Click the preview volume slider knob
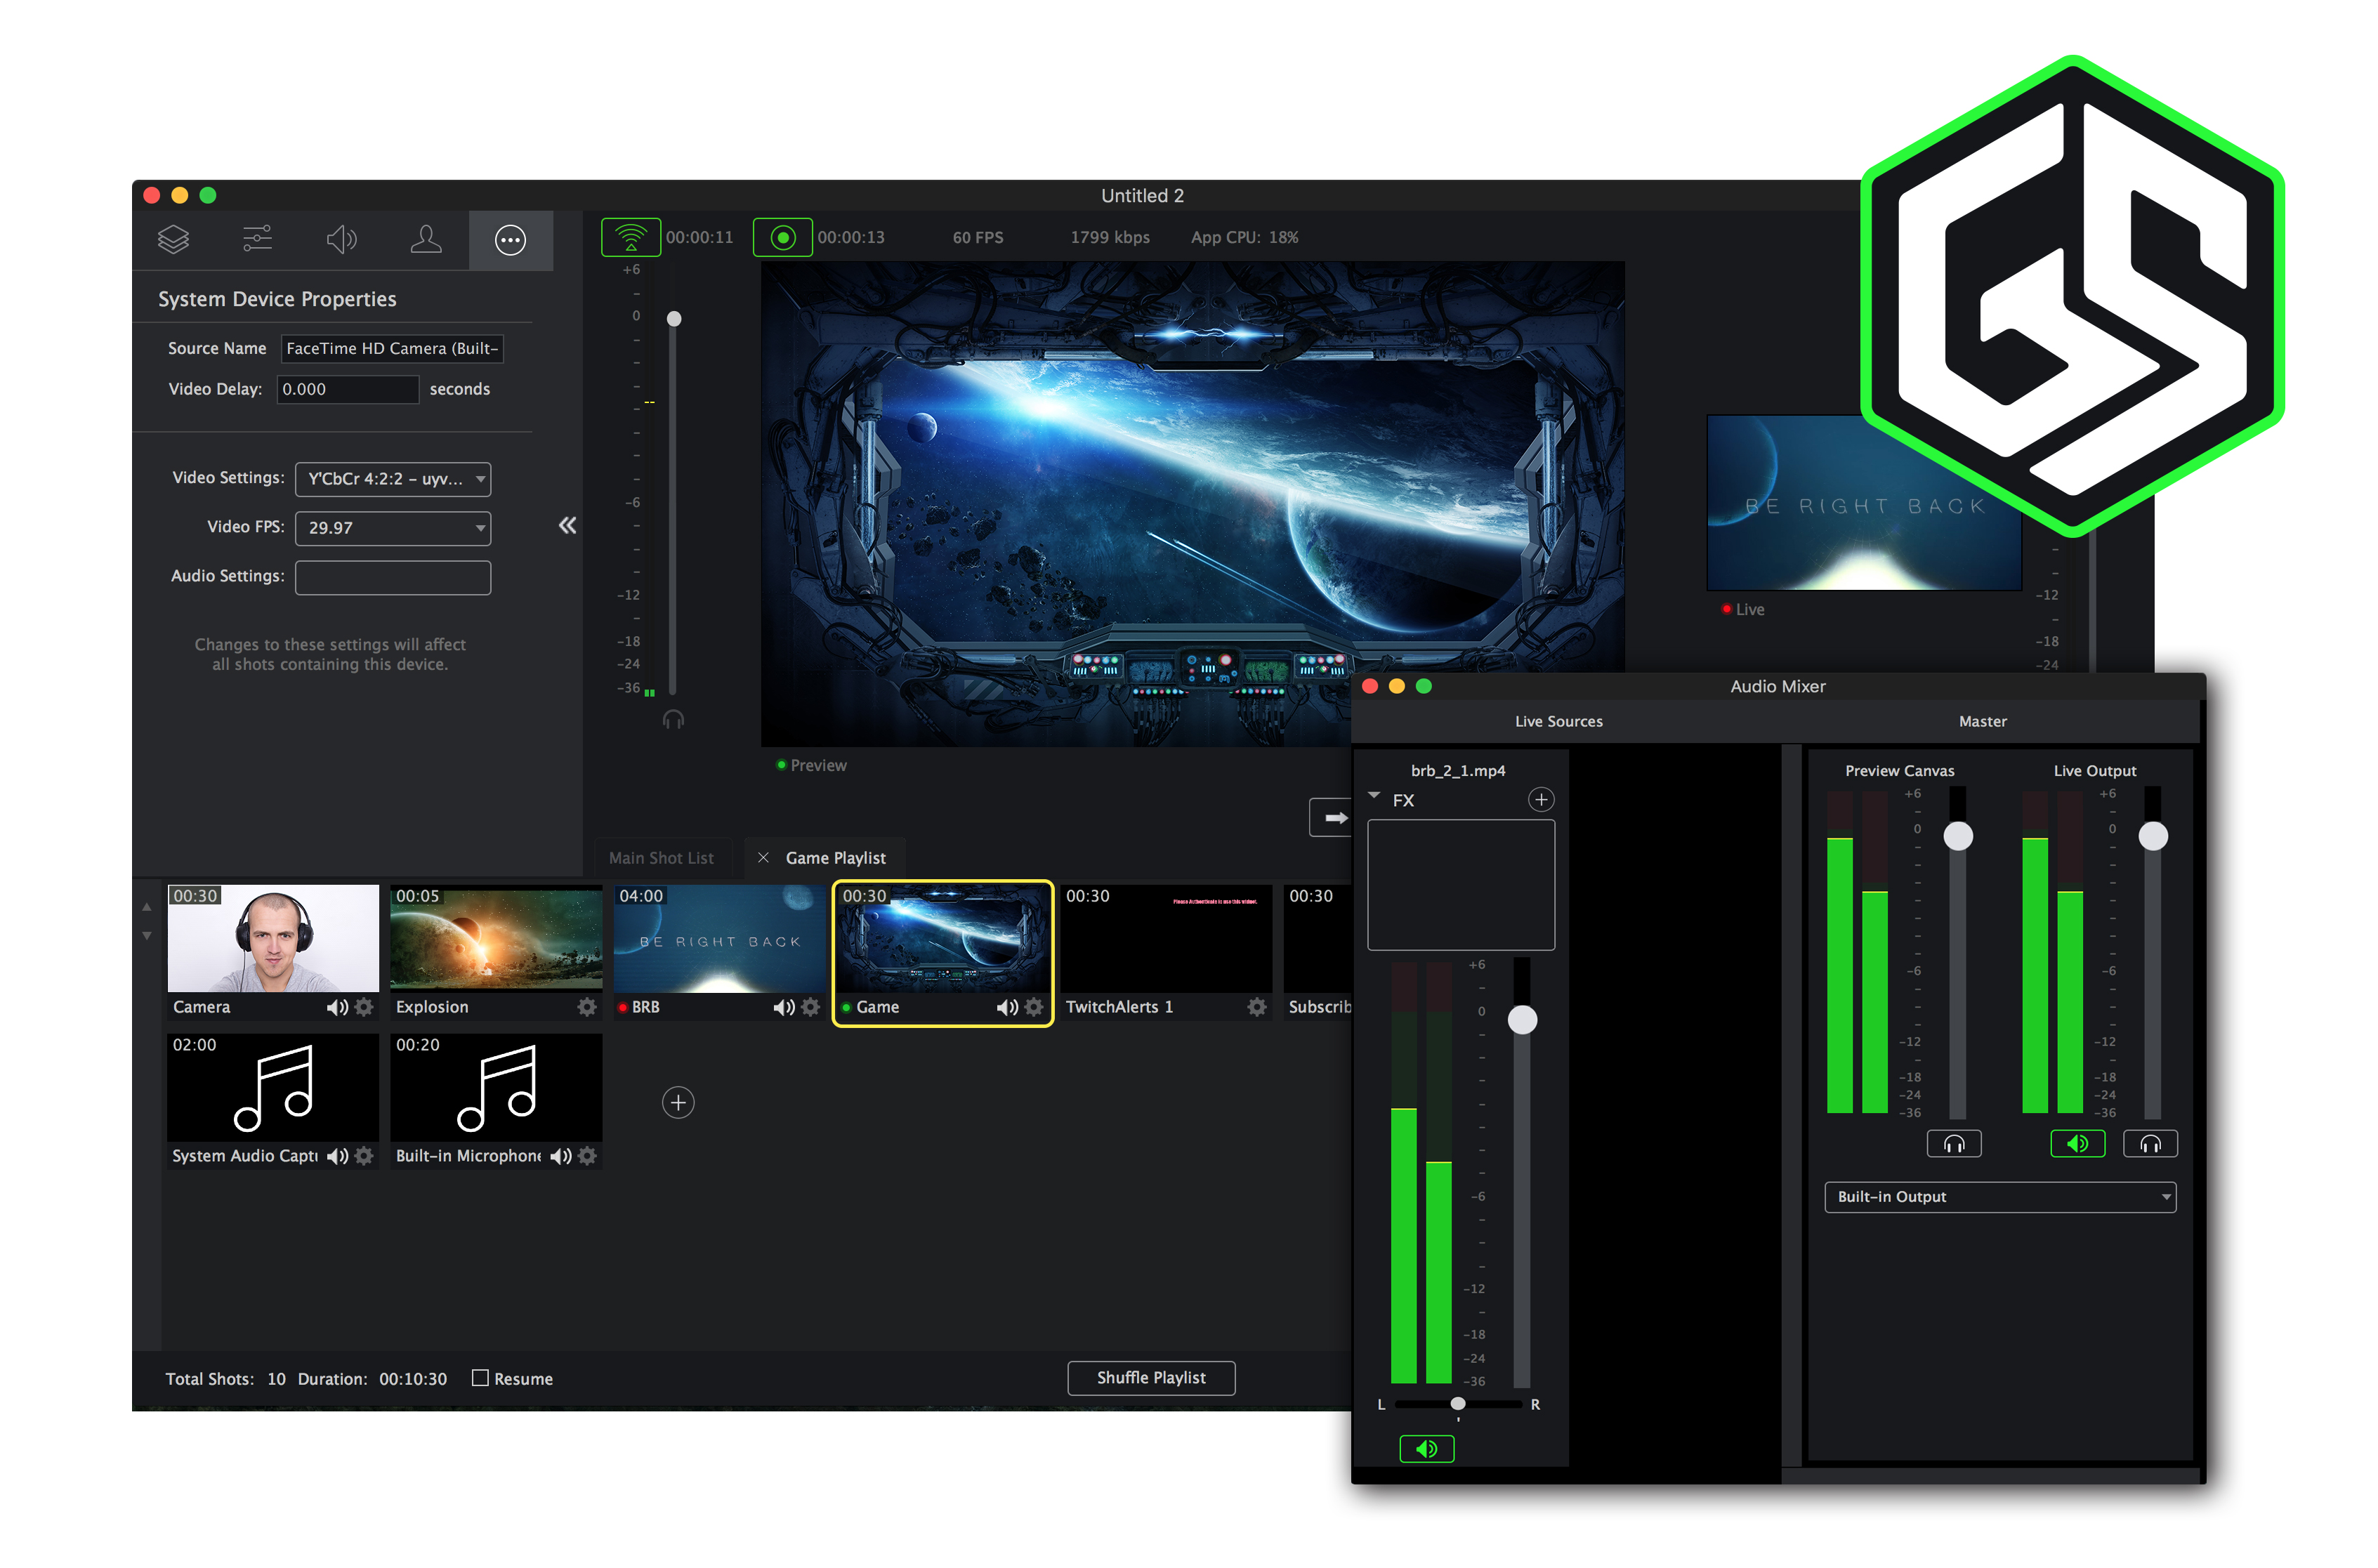Screen dimensions: 2378x1568 tap(674, 319)
